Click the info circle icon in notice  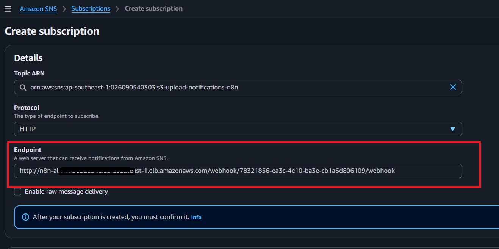25,217
